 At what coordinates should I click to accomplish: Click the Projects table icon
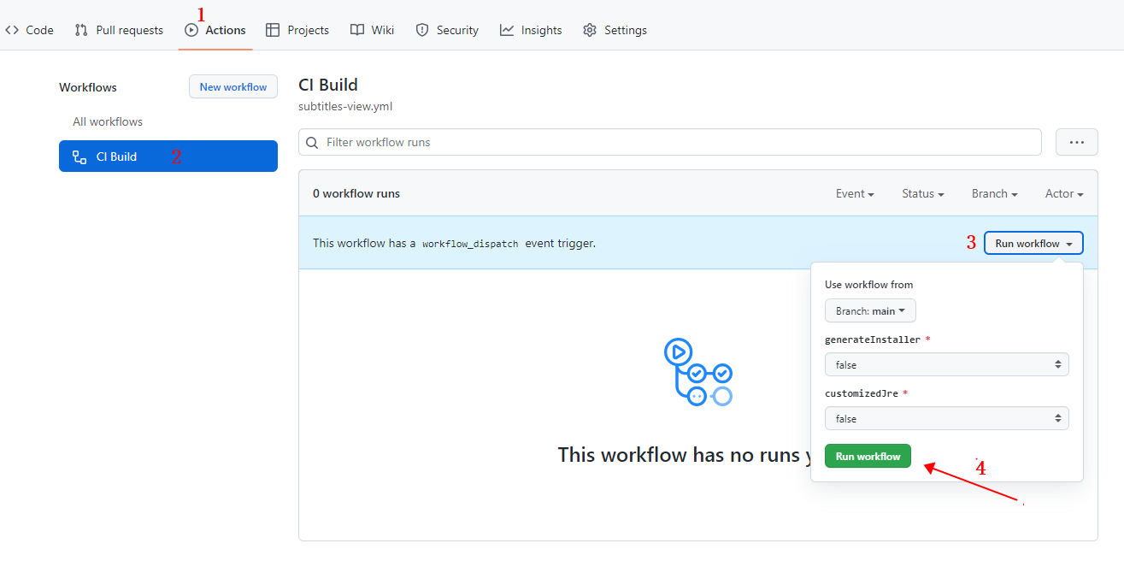pos(273,30)
